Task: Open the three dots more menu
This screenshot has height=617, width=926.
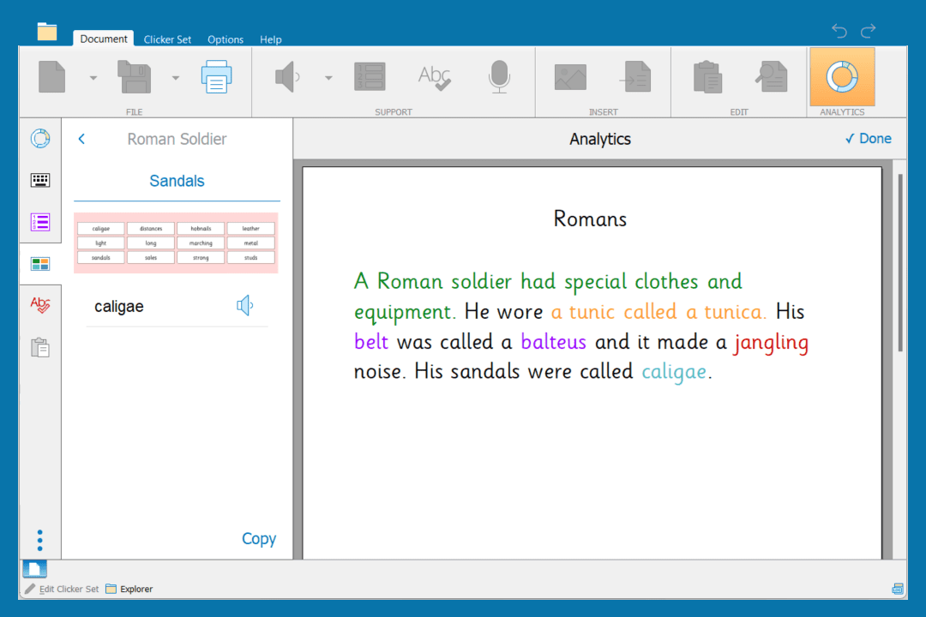Action: [x=39, y=540]
